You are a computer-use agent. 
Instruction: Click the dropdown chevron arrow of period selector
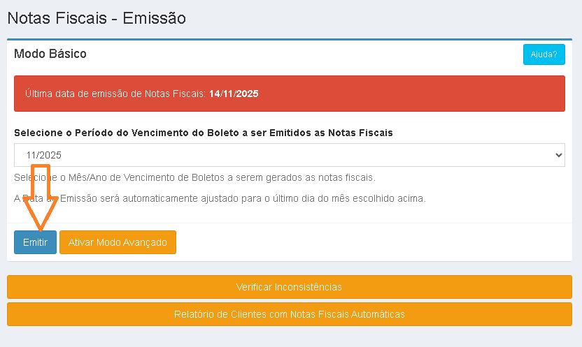[558, 155]
